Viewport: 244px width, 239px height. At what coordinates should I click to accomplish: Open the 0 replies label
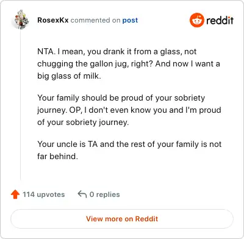coord(105,194)
